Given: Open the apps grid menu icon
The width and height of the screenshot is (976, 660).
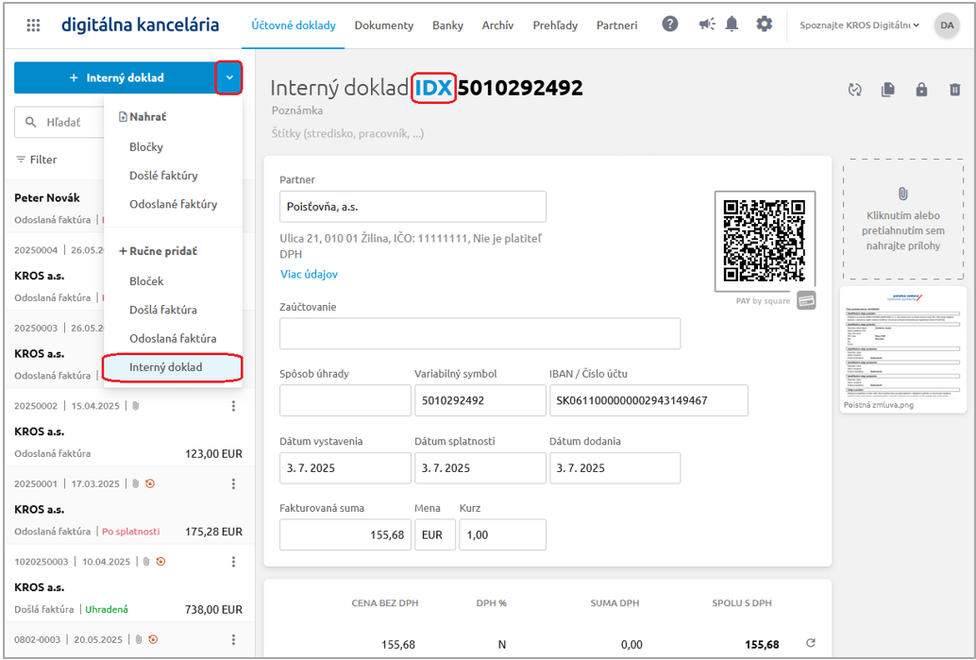Looking at the screenshot, I should (x=34, y=25).
